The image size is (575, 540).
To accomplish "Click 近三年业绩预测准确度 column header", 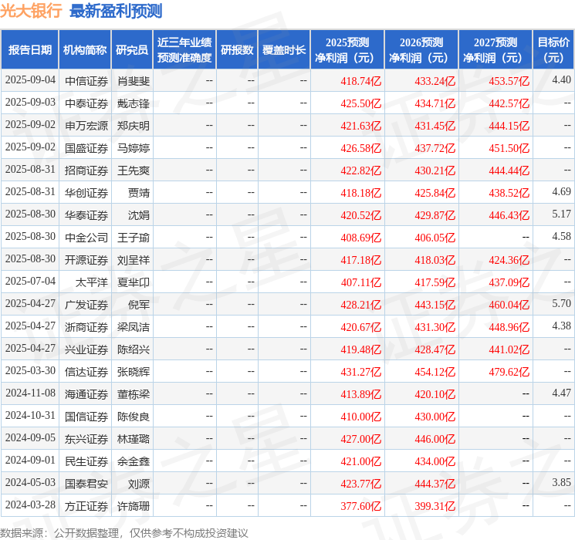I will [x=184, y=50].
